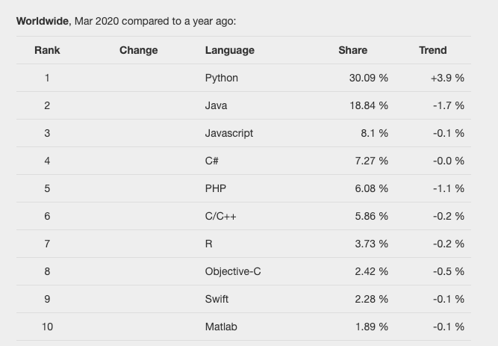Select the Java language cell

pyautogui.click(x=216, y=105)
